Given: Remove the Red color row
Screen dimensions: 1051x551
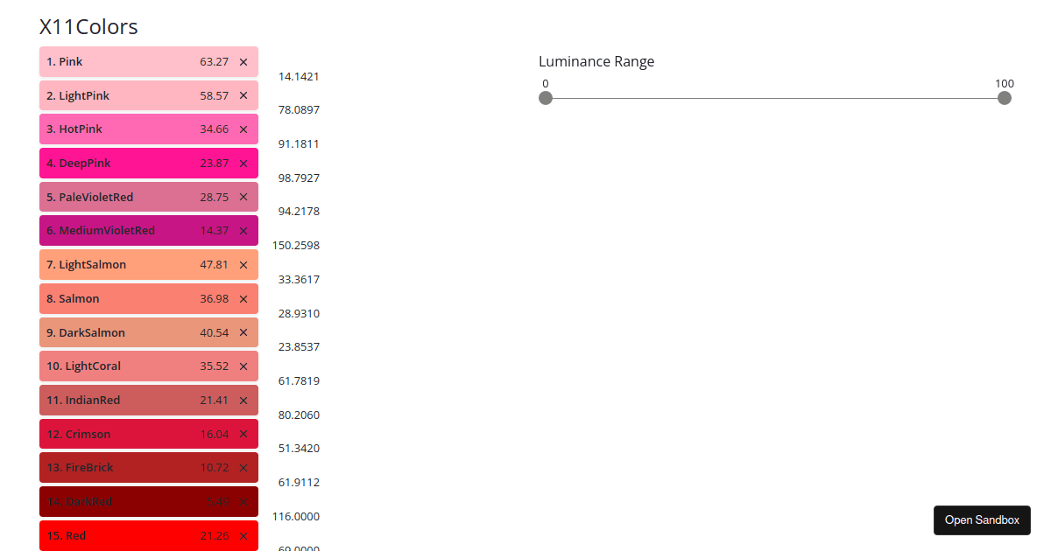Looking at the screenshot, I should (243, 536).
